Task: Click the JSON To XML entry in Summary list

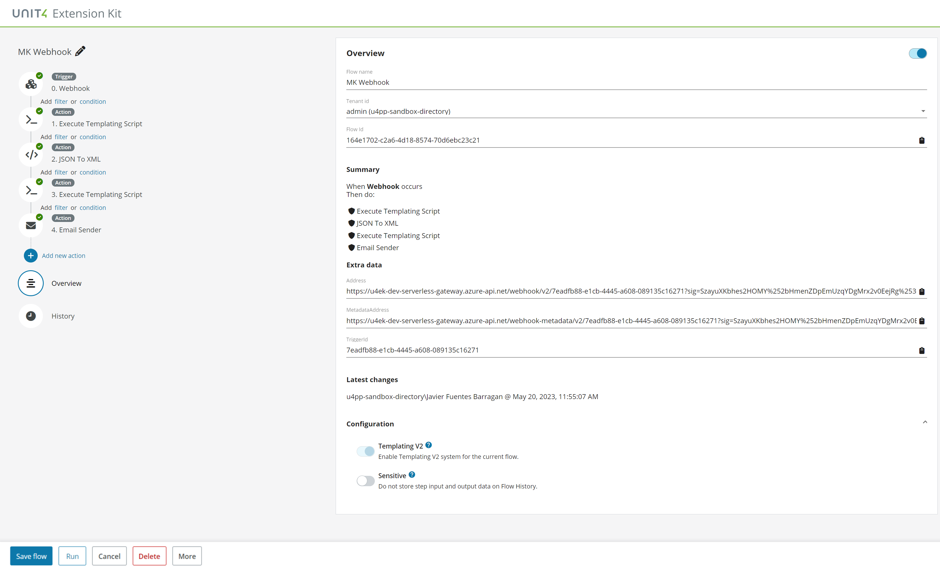Action: 373,223
